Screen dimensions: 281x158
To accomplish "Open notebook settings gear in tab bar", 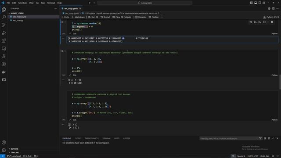I will [x=269, y=8].
